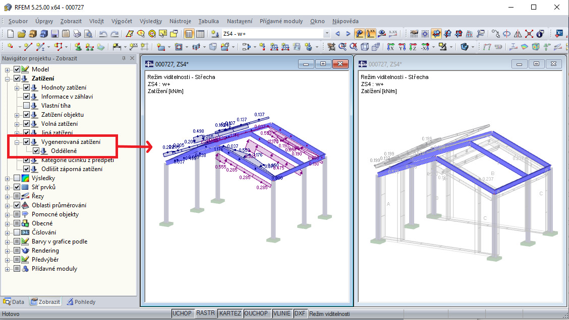Redo the last undone action
Screen dimensions: 569x320
115,34
